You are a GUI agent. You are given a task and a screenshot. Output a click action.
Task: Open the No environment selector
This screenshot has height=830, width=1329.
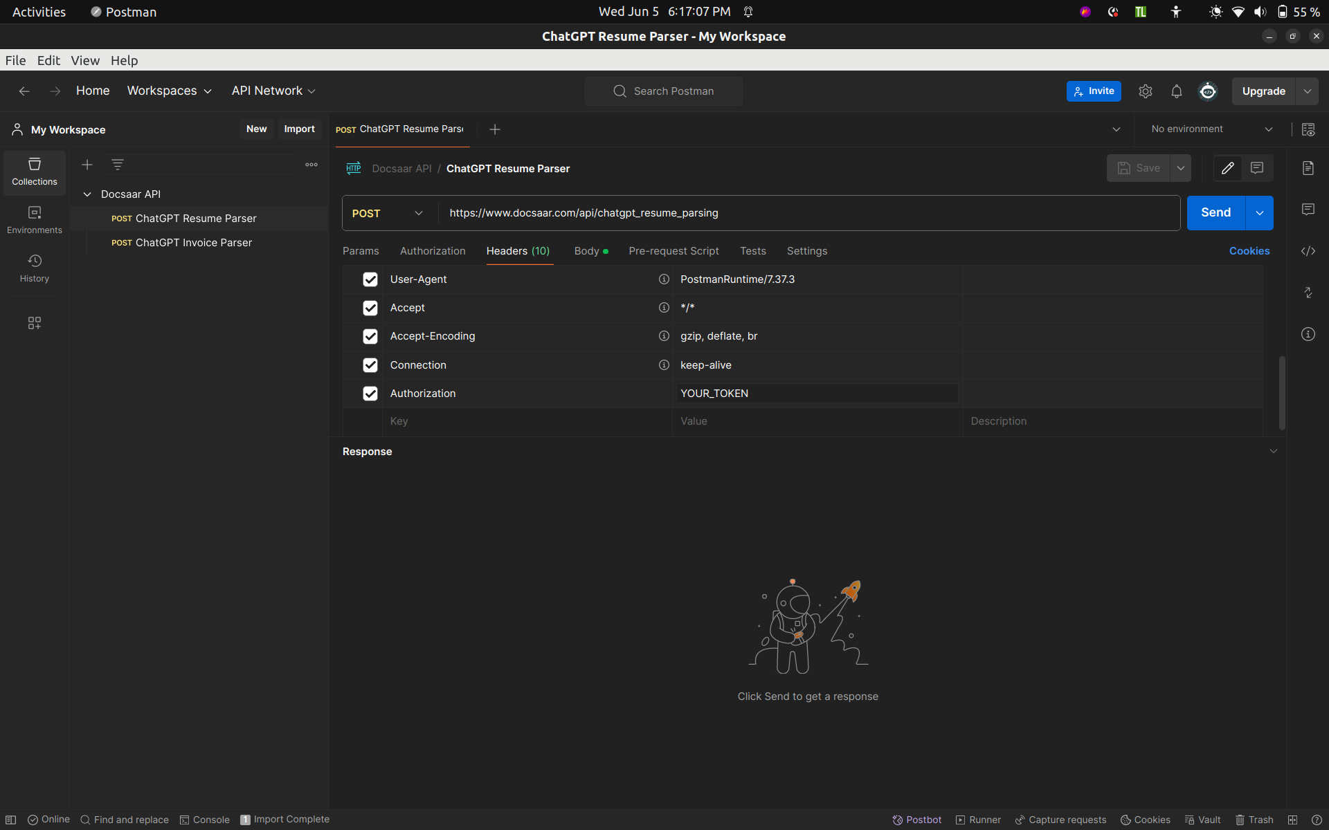tap(1211, 129)
